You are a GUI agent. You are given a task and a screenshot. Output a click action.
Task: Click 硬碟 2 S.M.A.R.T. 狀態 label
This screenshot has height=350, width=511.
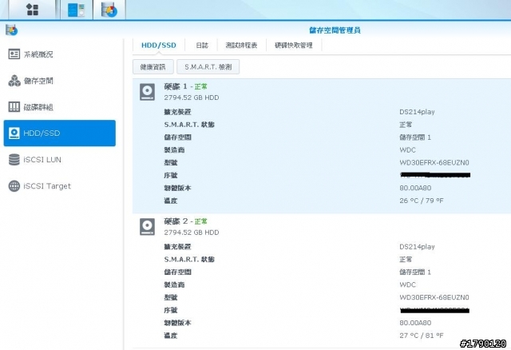click(189, 260)
